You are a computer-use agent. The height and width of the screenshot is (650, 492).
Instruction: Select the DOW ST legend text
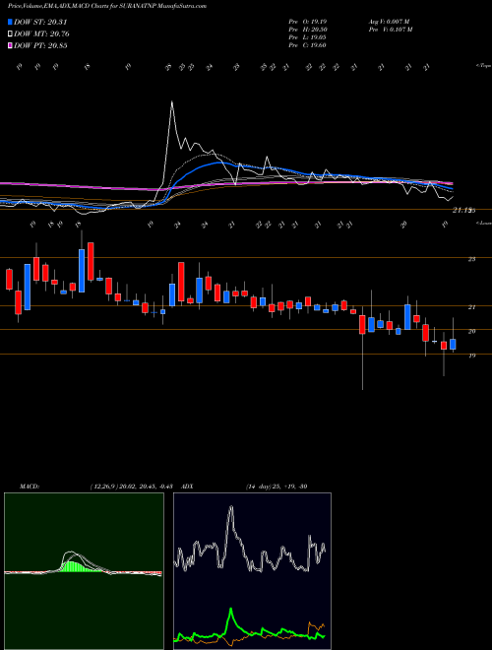pyautogui.click(x=40, y=22)
